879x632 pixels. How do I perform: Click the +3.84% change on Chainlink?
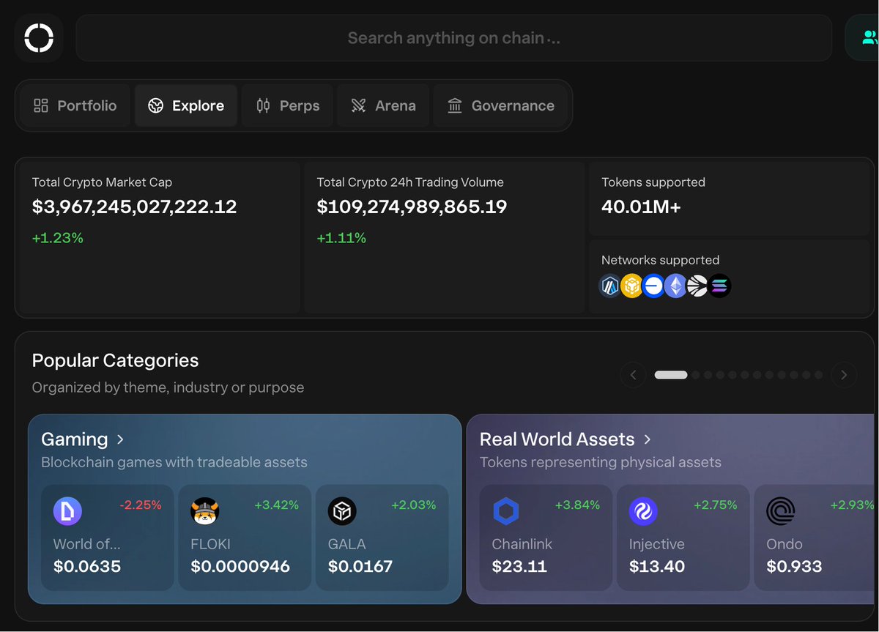point(577,505)
